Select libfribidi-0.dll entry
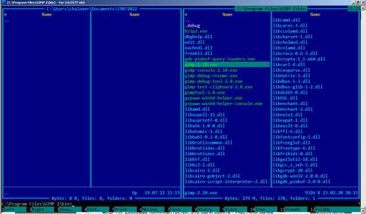This screenshot has height=214, width=366. tap(292, 154)
